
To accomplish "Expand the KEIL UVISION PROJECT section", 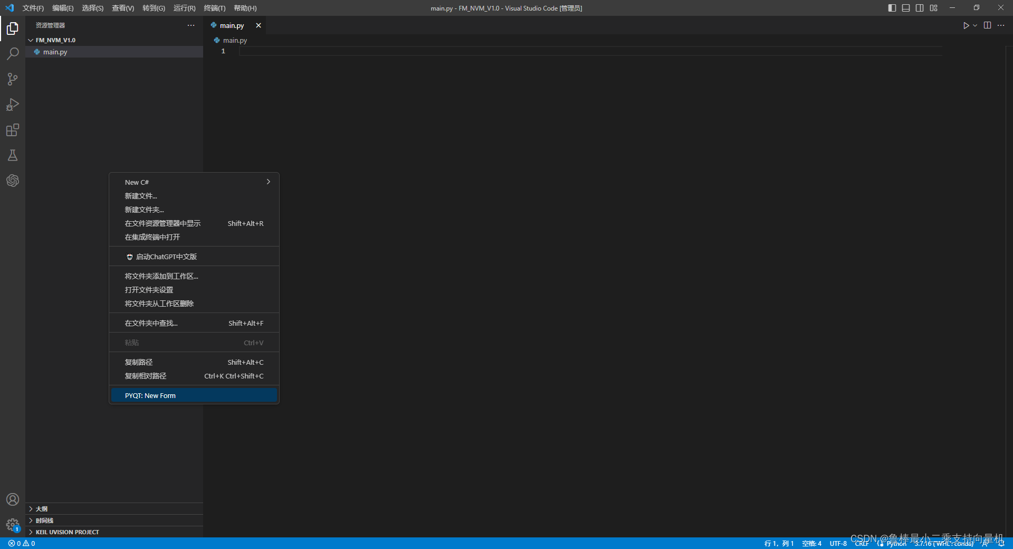I will point(114,532).
